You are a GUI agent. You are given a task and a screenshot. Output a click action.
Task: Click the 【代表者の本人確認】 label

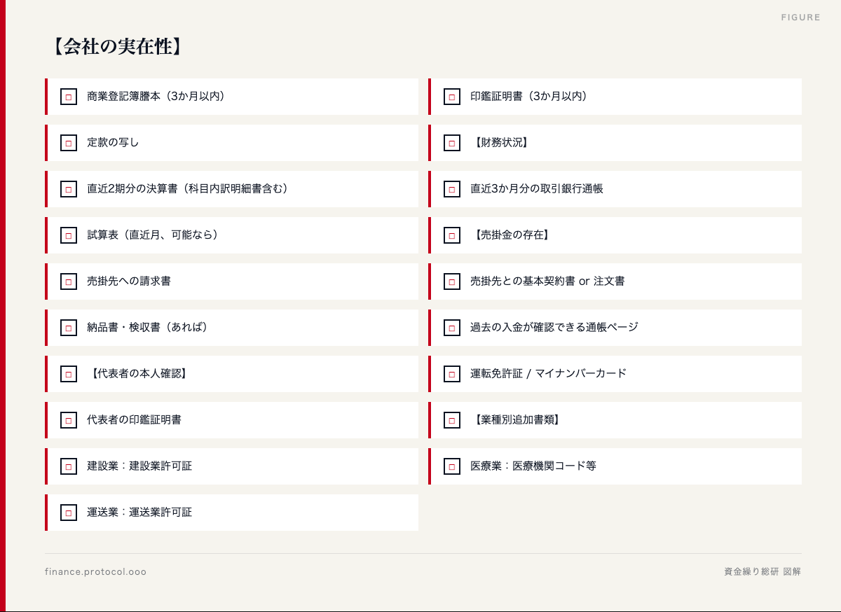[x=139, y=373]
